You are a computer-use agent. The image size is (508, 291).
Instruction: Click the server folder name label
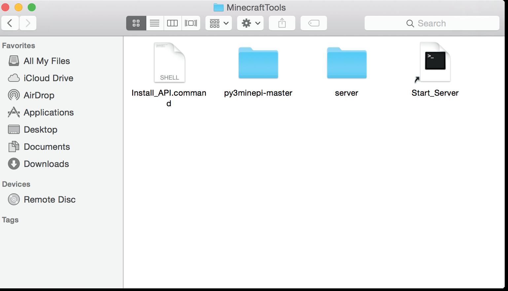click(346, 93)
